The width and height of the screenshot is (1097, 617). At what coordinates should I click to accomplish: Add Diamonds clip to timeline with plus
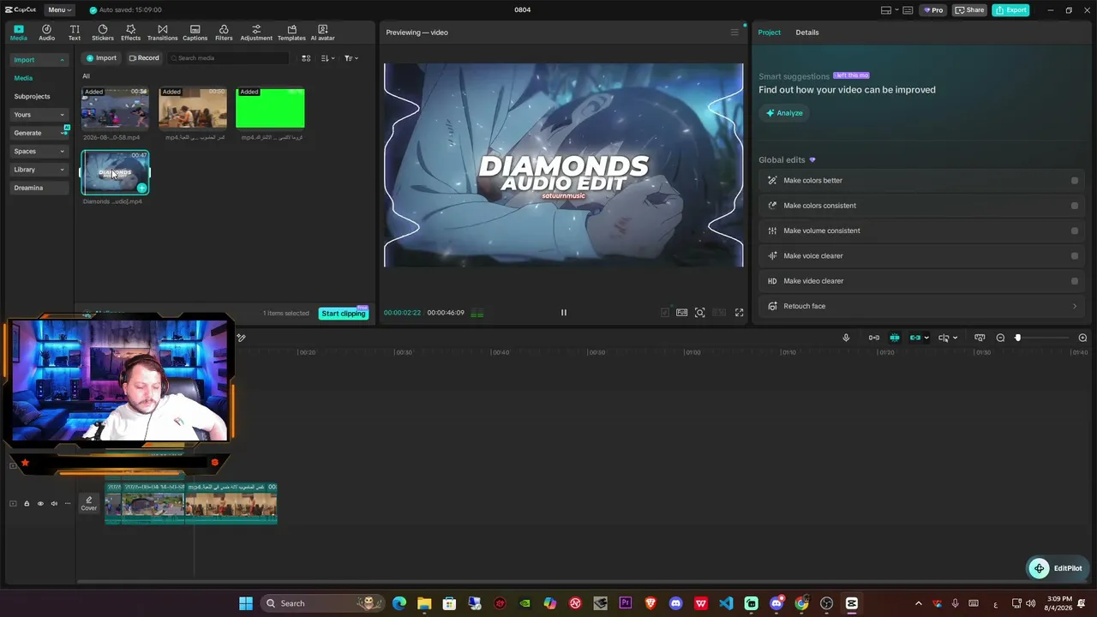pos(141,188)
